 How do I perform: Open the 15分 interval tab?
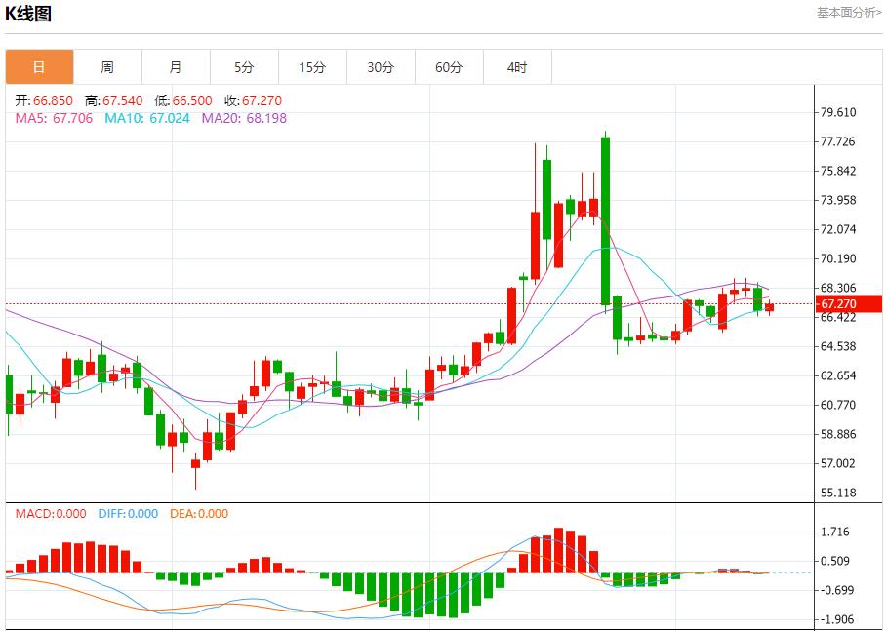(x=312, y=67)
